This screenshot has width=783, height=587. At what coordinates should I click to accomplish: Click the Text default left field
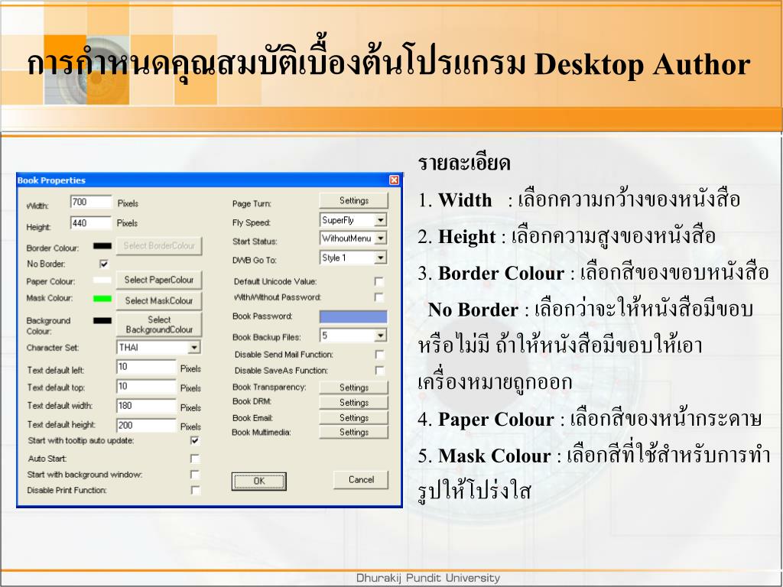click(x=146, y=367)
